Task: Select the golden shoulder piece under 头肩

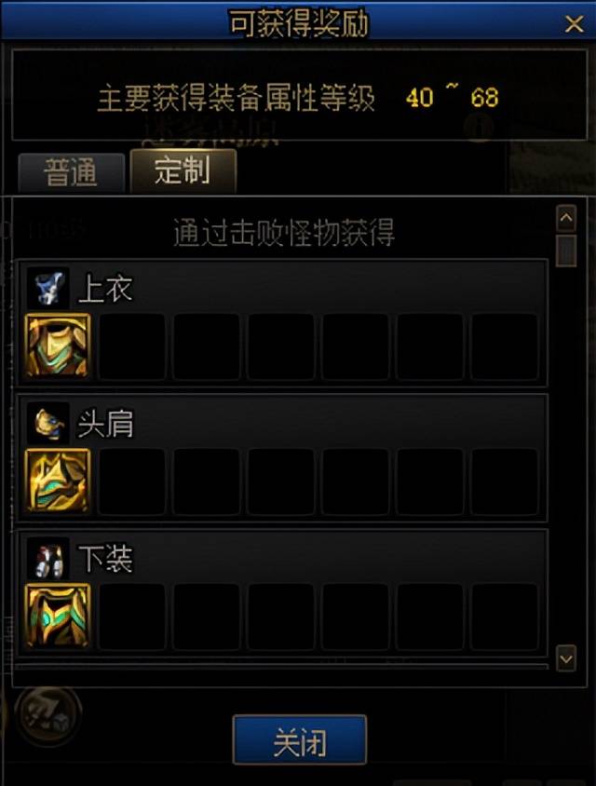Action: (58, 481)
